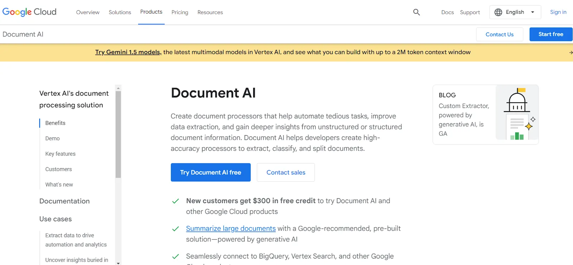
Task: Jump to What's new section
Action: tap(59, 185)
